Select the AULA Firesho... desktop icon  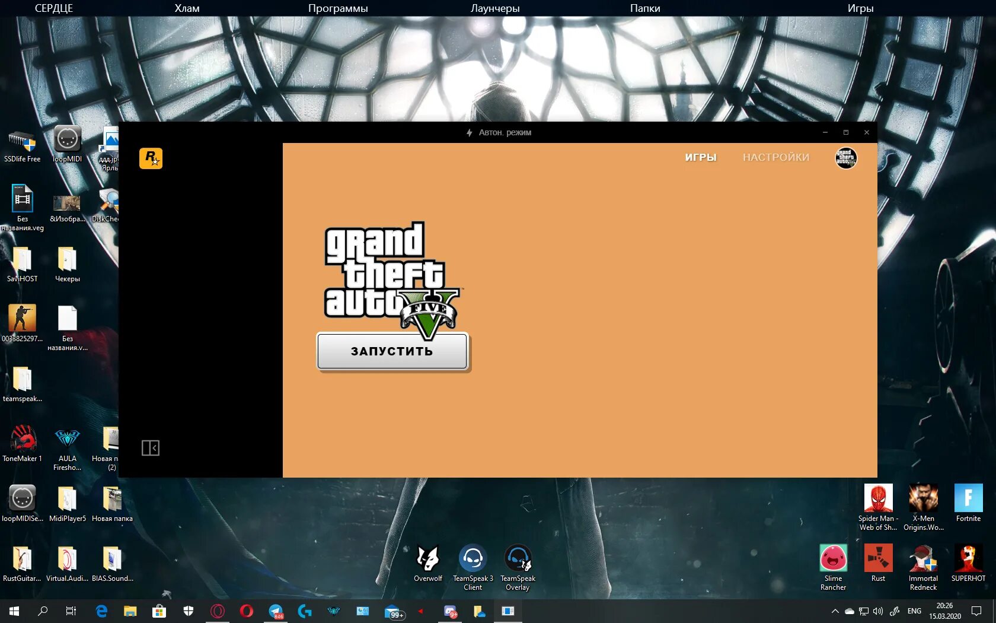[68, 448]
